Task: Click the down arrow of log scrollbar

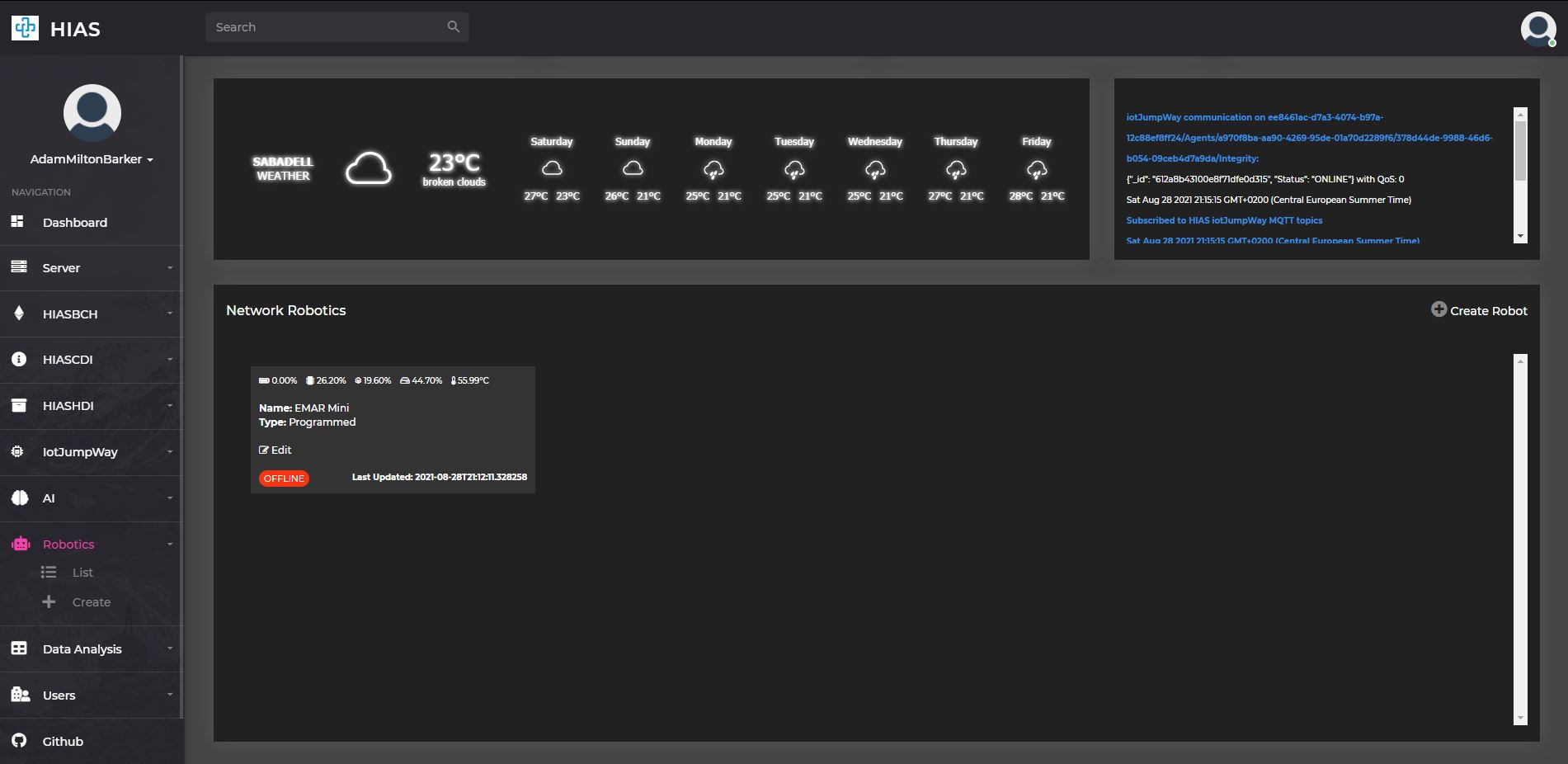Action: [x=1520, y=237]
